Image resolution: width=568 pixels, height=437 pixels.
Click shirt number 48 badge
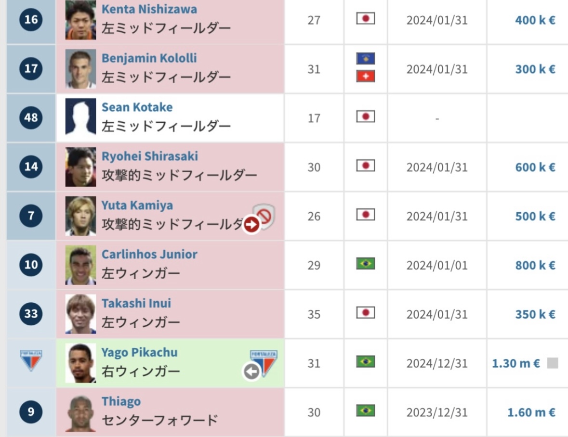pos(31,117)
